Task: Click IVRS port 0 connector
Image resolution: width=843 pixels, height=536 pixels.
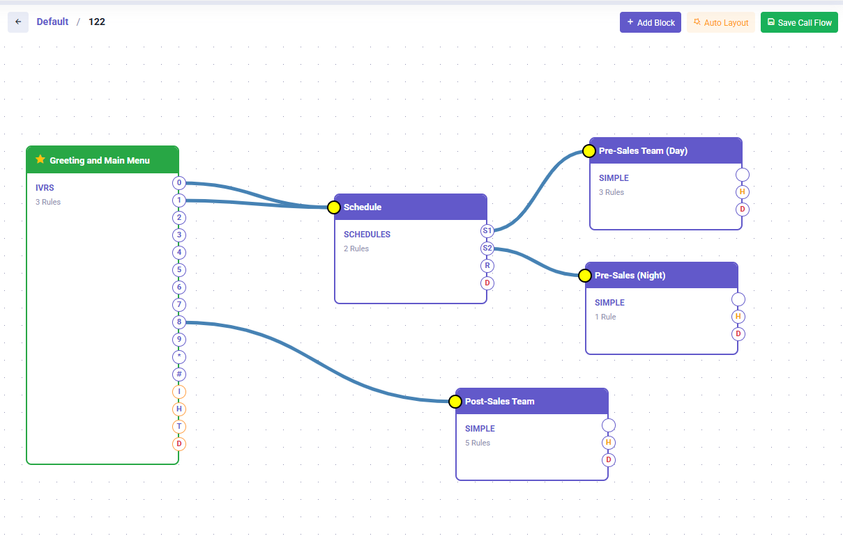Action: (179, 183)
